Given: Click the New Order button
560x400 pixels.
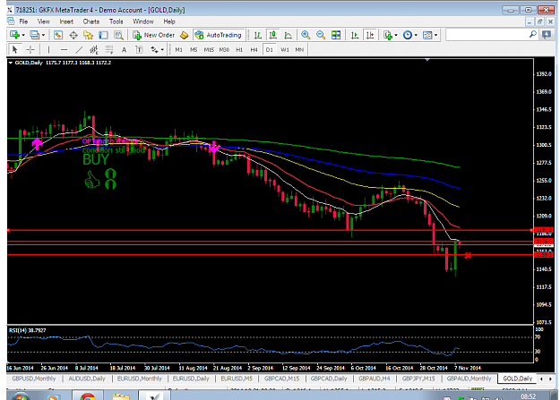Looking at the screenshot, I should [x=154, y=35].
